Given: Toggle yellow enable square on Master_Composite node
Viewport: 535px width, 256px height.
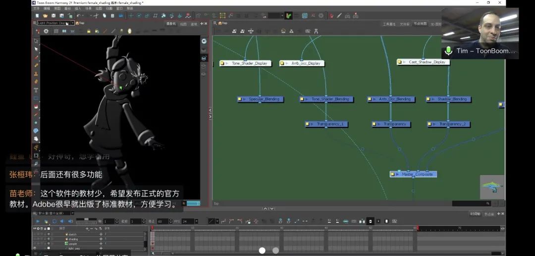Looking at the screenshot, I should pos(392,174).
